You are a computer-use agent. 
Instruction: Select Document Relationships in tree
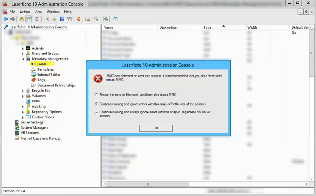pos(56,85)
